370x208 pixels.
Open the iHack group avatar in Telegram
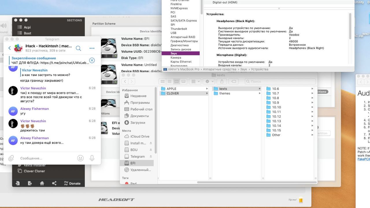tap(18, 48)
